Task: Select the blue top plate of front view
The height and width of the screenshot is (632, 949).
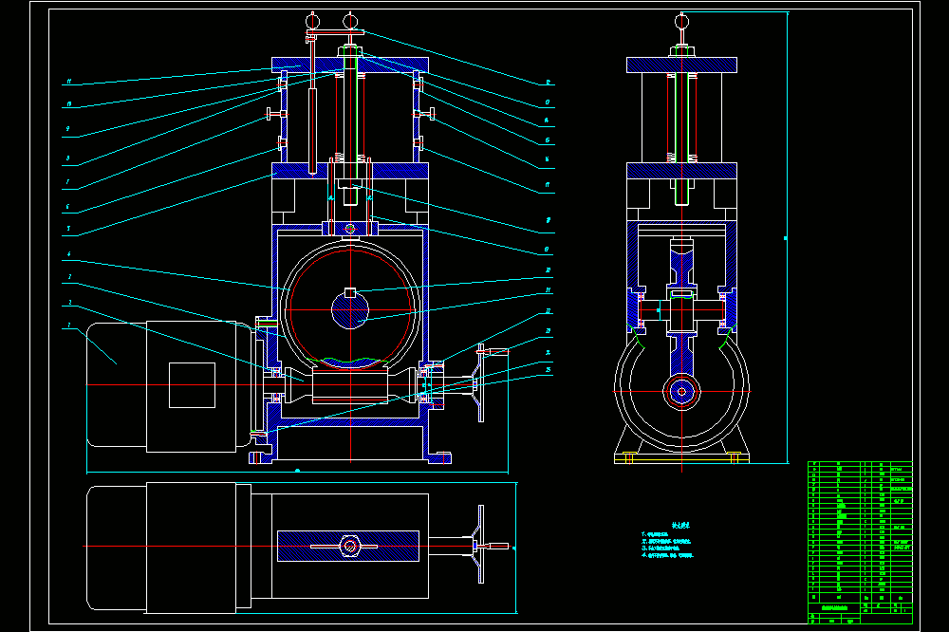Action: tap(350, 65)
